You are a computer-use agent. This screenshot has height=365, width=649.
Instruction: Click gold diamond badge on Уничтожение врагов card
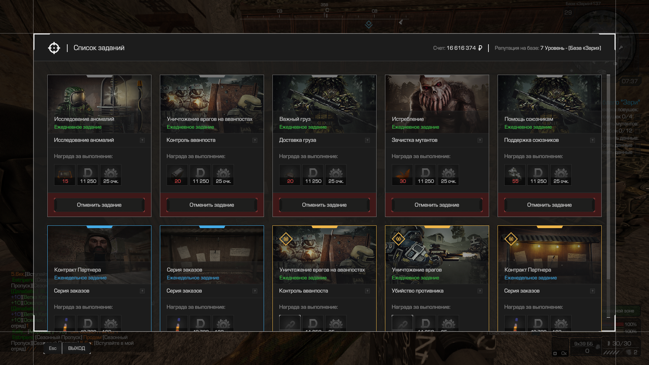coord(399,239)
